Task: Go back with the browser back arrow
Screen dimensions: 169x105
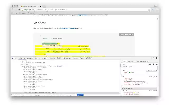Action: [12, 10]
